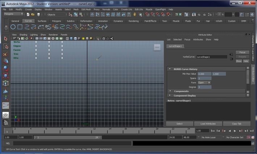Open the Polygons menu set dropdown
Screen dimensions: 257x154
(13, 14)
